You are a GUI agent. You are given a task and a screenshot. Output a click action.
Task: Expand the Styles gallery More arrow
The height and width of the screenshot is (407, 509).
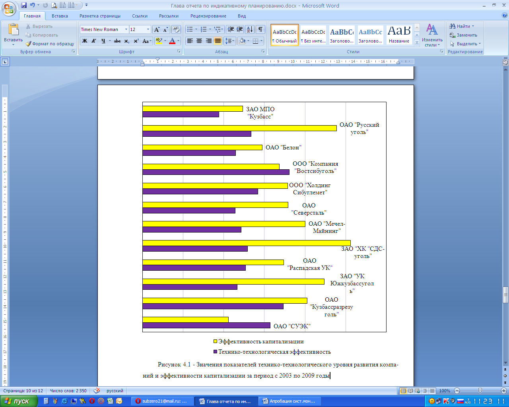click(417, 43)
